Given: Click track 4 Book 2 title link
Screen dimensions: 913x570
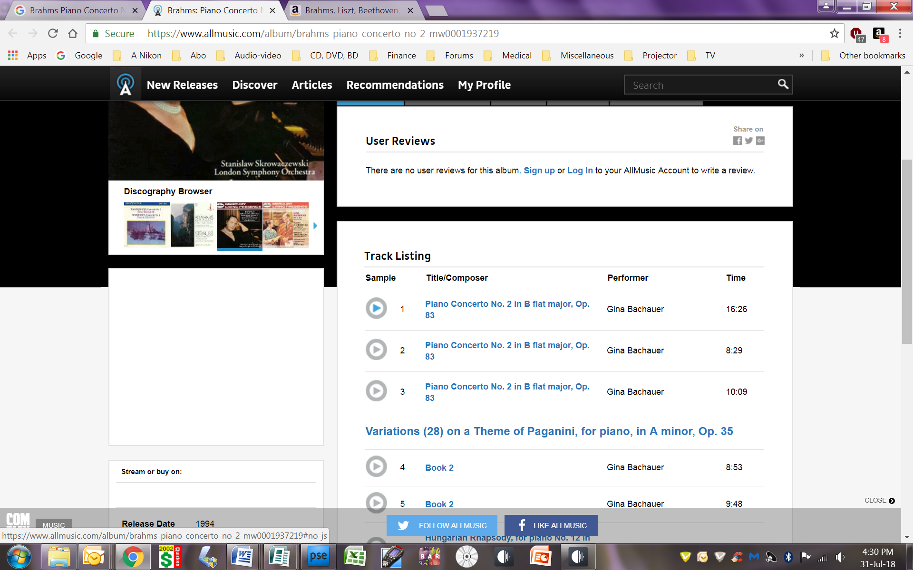Looking at the screenshot, I should point(439,468).
